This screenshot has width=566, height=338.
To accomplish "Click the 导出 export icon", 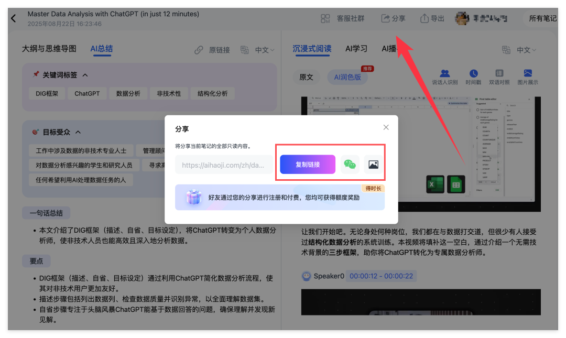I will pos(424,18).
